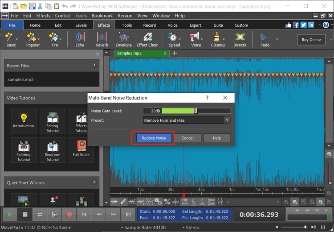This screenshot has width=334, height=232.
Task: Open the Ringtone Tutorial video
Action: 53,150
